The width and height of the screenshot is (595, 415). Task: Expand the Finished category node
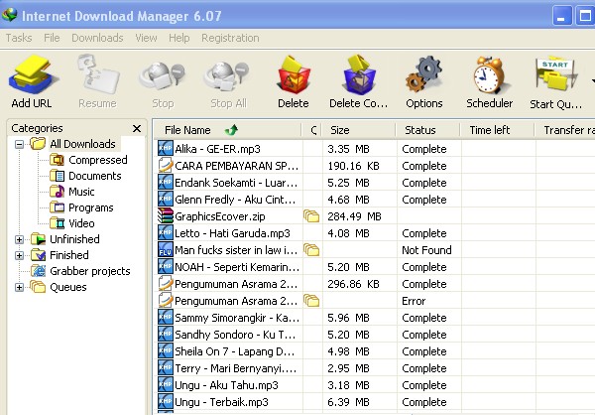(19, 255)
